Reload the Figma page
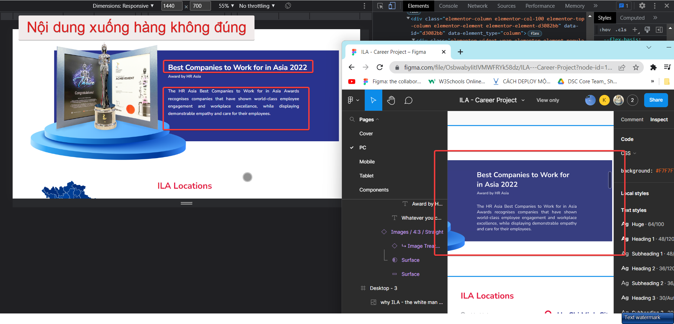The height and width of the screenshot is (324, 674). coord(379,67)
